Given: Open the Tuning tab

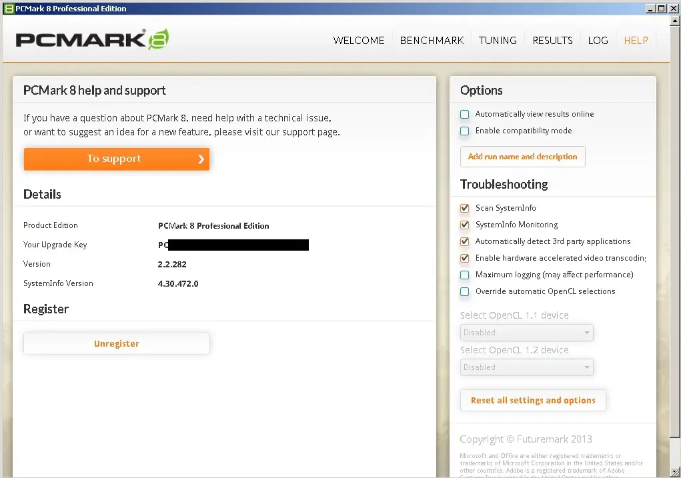Looking at the screenshot, I should click(498, 41).
